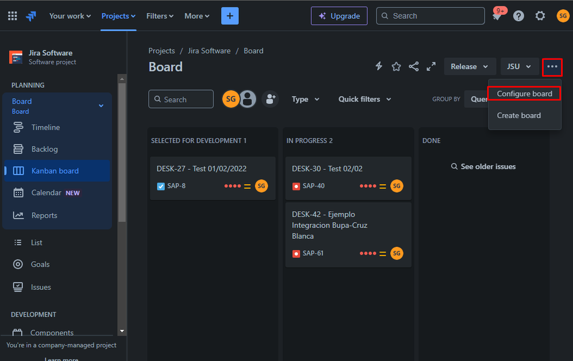573x361 pixels.
Task: Click the Jira logo icon
Action: (31, 16)
